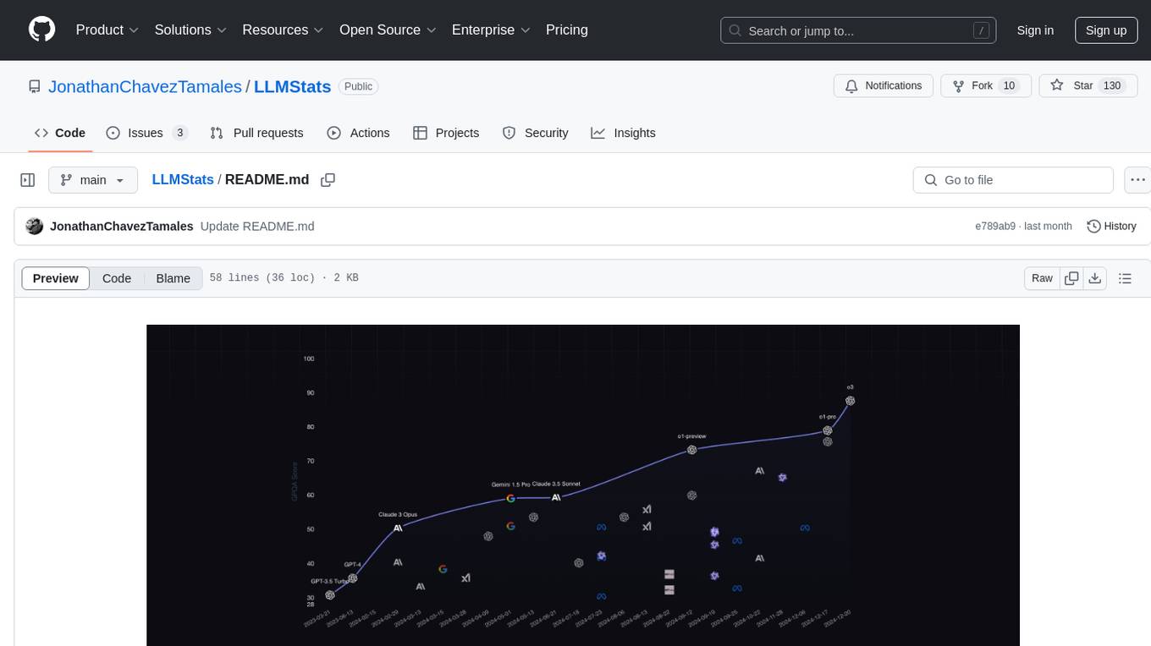Image resolution: width=1151 pixels, height=646 pixels.
Task: Expand the Product menu
Action: pyautogui.click(x=107, y=30)
